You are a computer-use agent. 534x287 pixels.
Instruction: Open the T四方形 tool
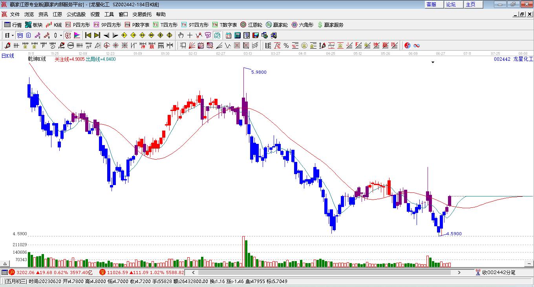tap(165, 25)
